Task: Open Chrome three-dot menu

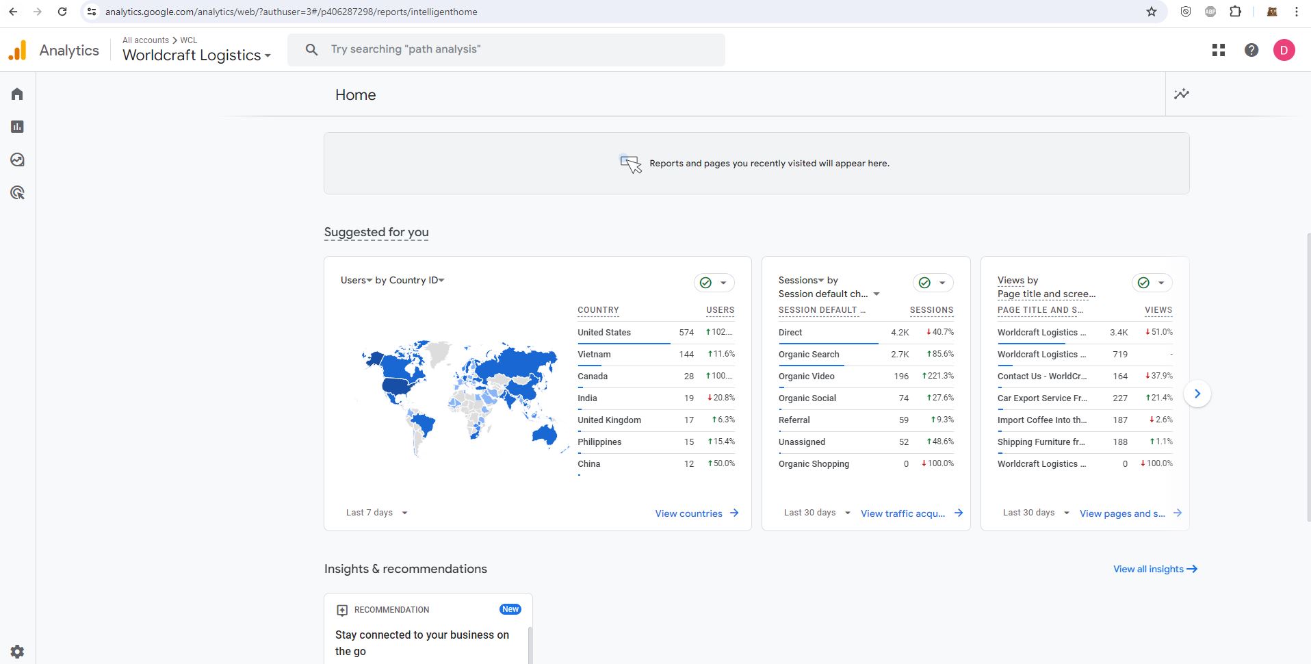Action: pos(1297,12)
